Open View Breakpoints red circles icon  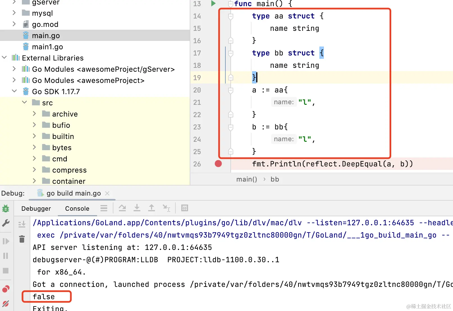[6, 289]
